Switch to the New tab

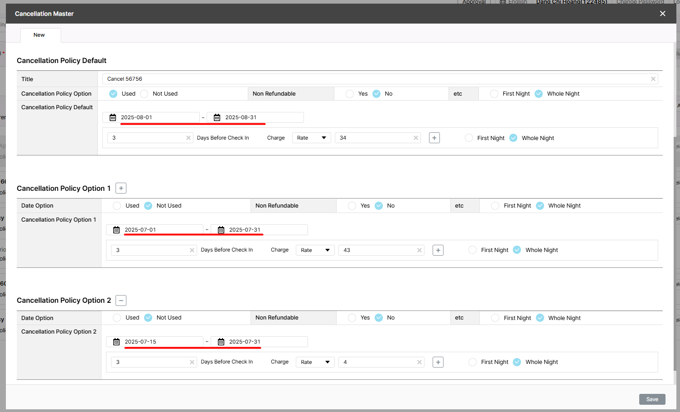click(x=39, y=35)
